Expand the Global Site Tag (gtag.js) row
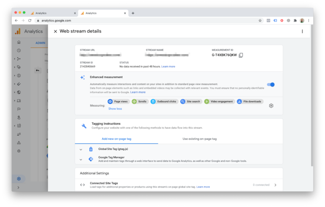Image resolution: width=325 pixels, height=207 pixels. (81, 149)
